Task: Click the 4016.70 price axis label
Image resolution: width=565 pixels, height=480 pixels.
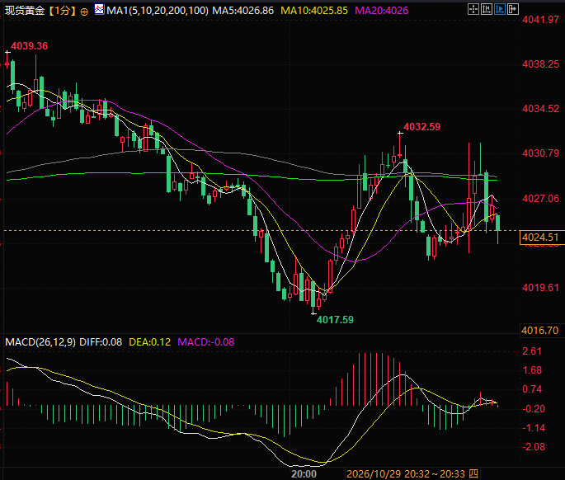Action: tap(539, 331)
